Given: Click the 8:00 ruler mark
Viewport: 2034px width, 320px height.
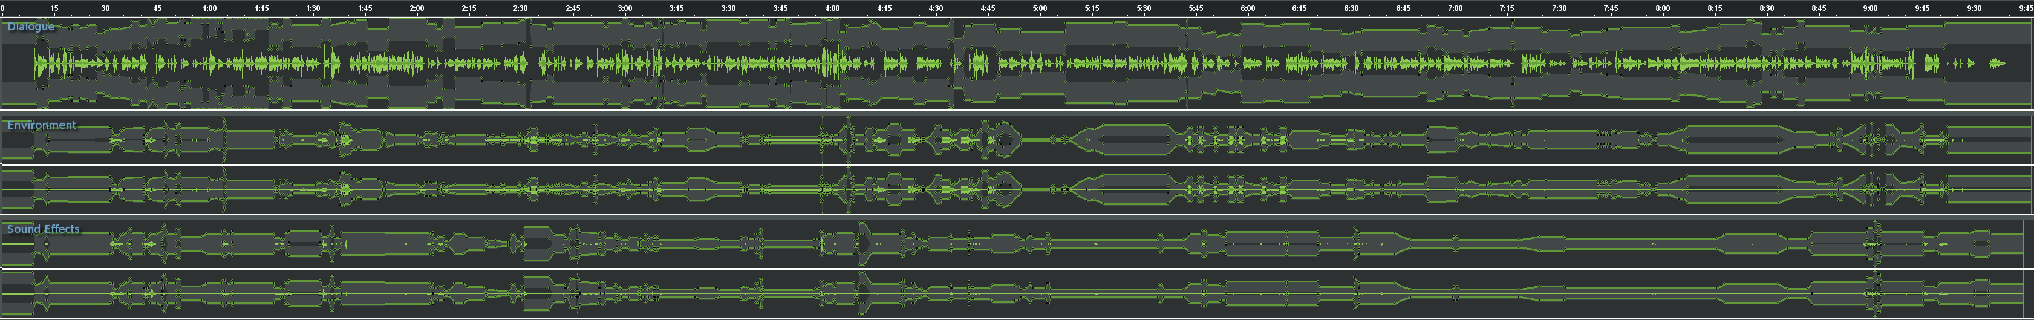Looking at the screenshot, I should tap(1663, 8).
